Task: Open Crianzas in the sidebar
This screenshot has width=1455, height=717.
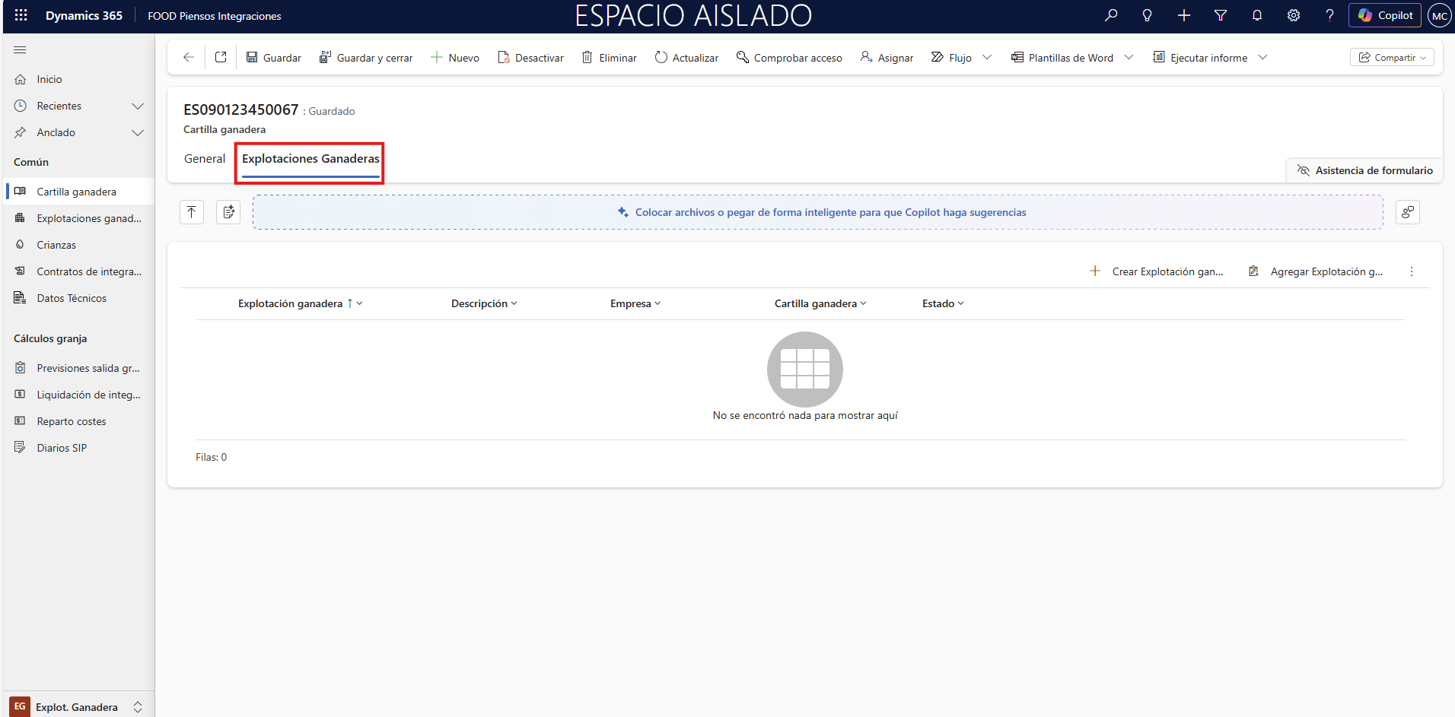Action: click(56, 245)
